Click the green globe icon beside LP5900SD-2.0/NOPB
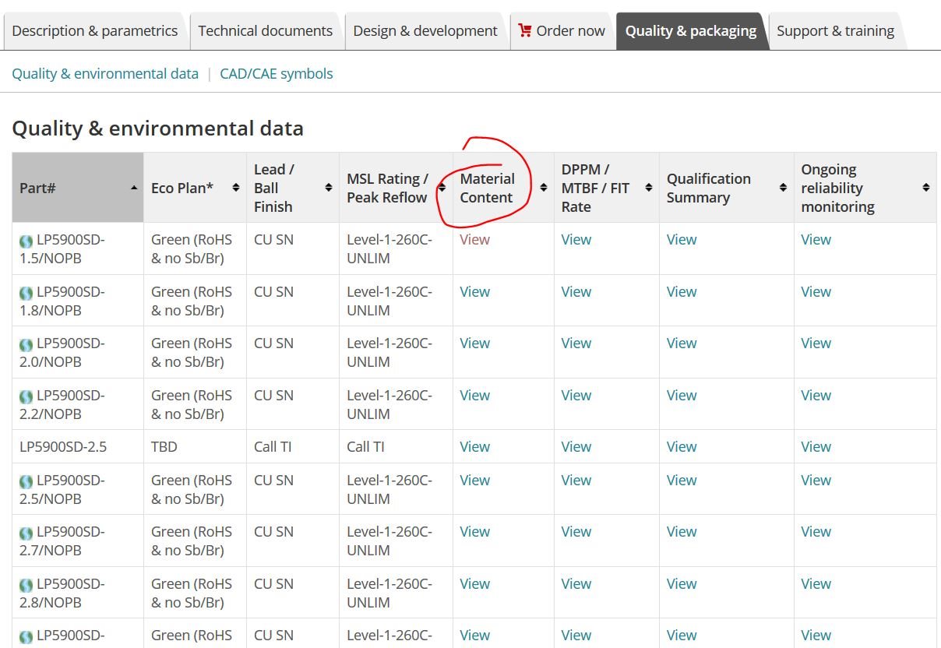This screenshot has height=648, width=941. pyautogui.click(x=26, y=345)
